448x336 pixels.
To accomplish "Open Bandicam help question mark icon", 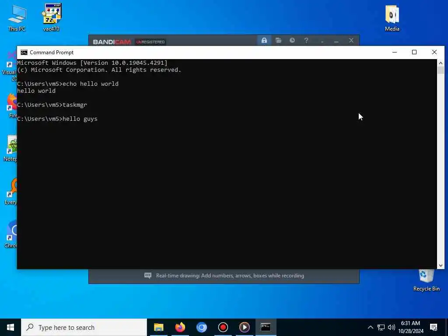I will (x=306, y=40).
